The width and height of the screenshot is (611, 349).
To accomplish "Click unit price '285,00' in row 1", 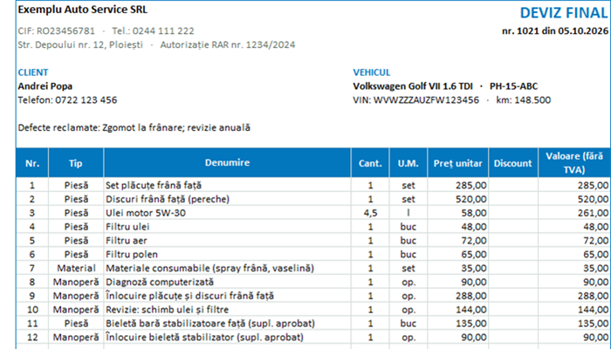I will click(458, 185).
